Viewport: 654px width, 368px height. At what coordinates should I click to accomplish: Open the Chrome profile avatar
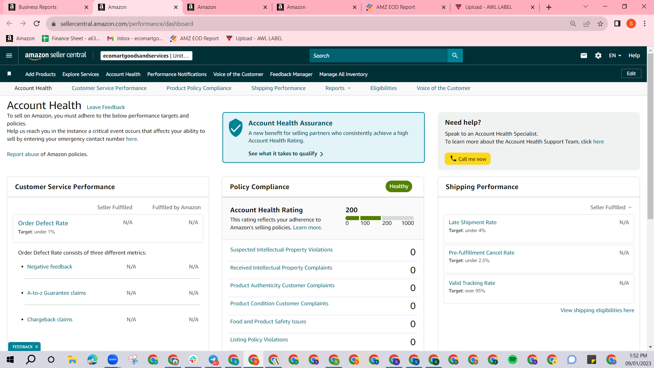tap(631, 24)
